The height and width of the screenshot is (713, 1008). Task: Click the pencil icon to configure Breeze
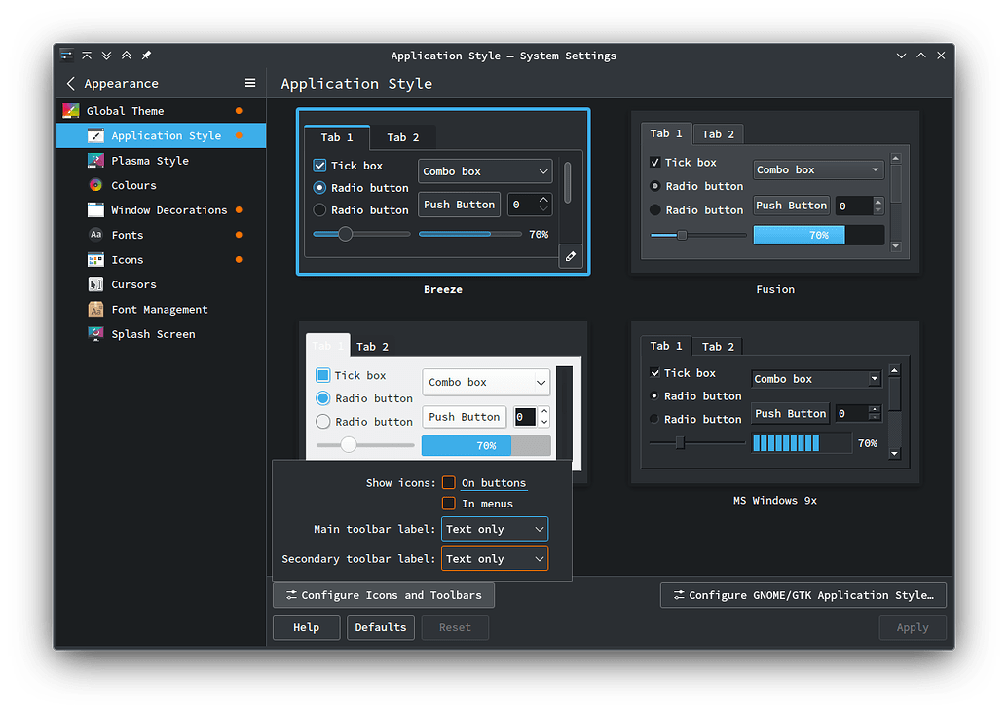(571, 256)
